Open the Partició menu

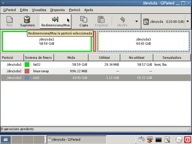click(75, 10)
